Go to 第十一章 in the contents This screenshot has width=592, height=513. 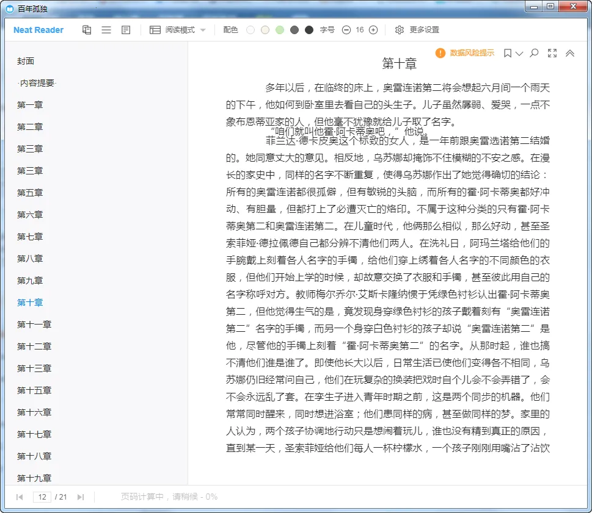(x=34, y=325)
